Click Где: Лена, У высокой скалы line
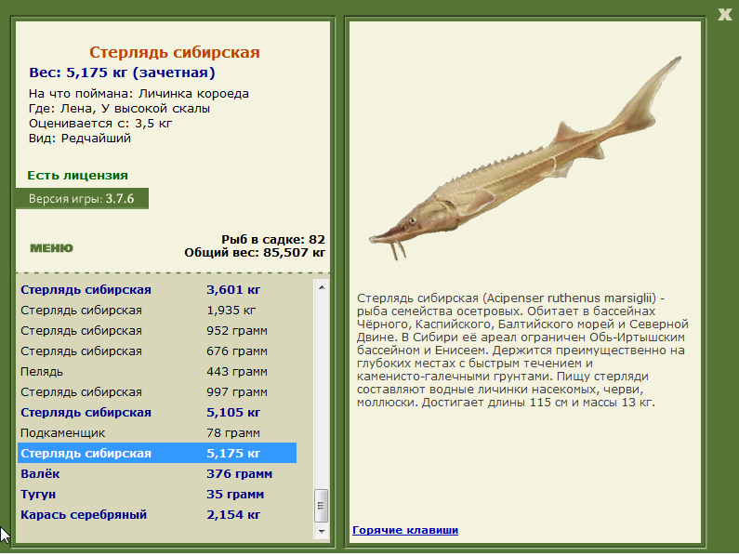 (119, 109)
